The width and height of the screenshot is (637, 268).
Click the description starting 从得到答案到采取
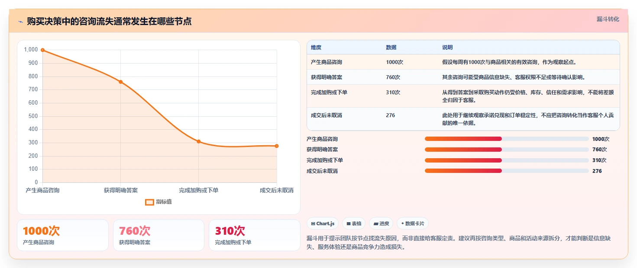pos(528,96)
